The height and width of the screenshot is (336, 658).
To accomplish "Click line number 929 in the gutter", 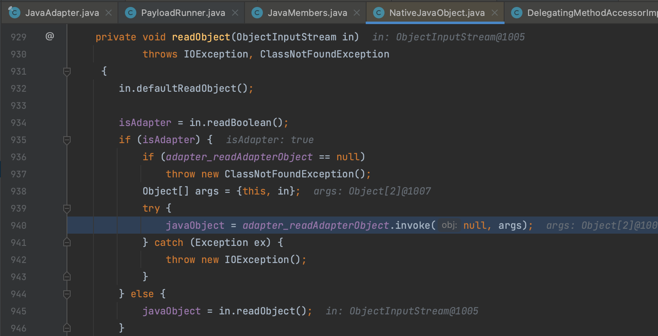I will point(18,37).
